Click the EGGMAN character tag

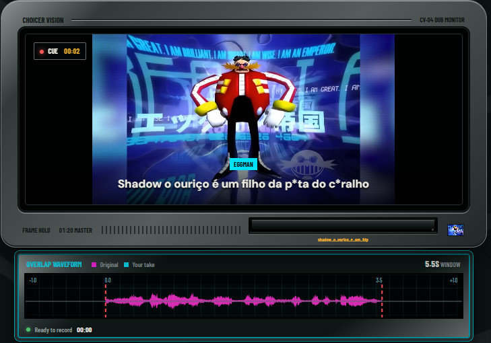coord(243,165)
